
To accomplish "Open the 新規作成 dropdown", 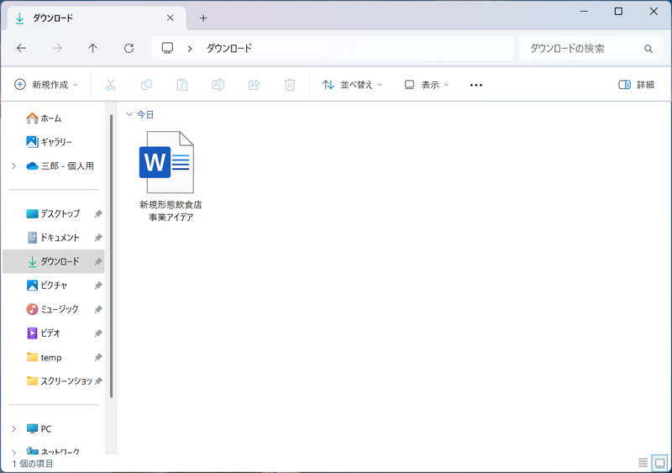I will click(x=46, y=85).
